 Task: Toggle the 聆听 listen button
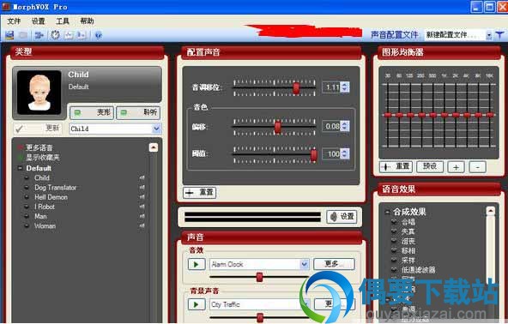click(x=138, y=112)
